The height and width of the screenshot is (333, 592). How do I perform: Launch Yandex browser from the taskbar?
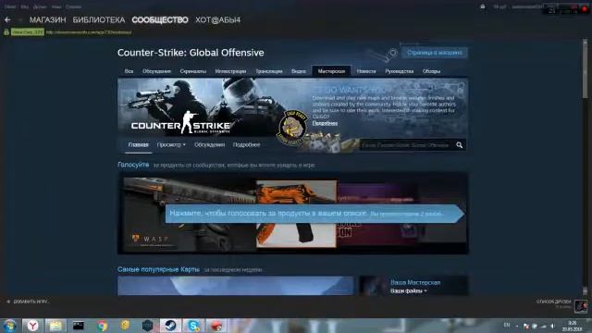pyautogui.click(x=32, y=326)
